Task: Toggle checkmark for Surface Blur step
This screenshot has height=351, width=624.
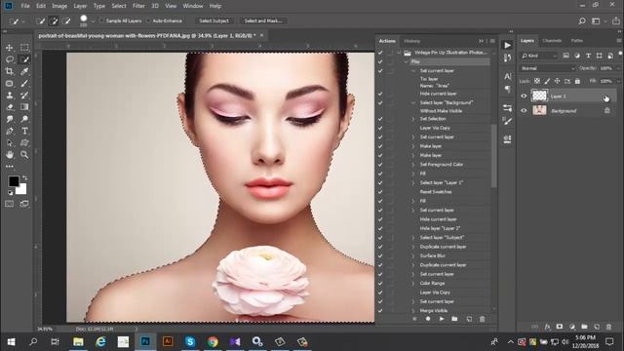Action: coord(380,255)
